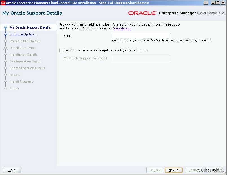Click the hint about My Oracle Support email address
This screenshot has width=227, height=175.
pyautogui.click(x=161, y=40)
